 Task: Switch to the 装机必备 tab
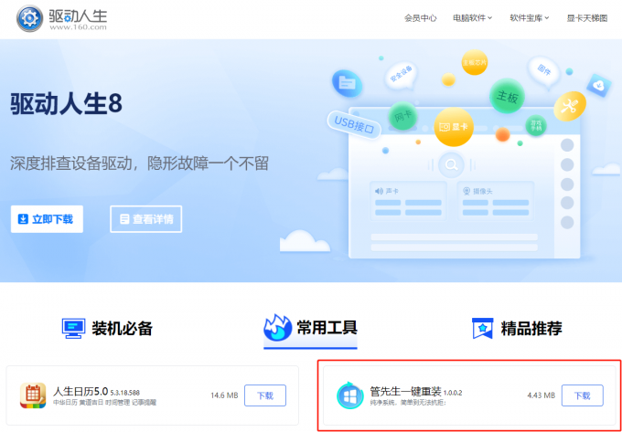click(107, 329)
